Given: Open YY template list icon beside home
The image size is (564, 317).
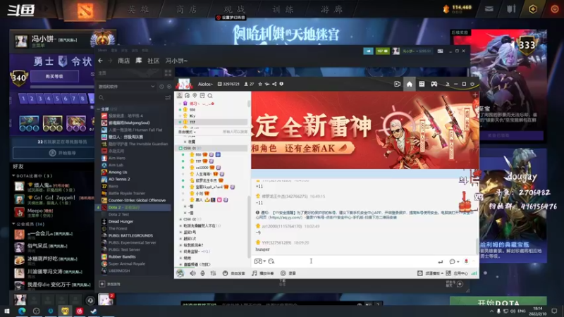Looking at the screenshot, I should pos(422,84).
